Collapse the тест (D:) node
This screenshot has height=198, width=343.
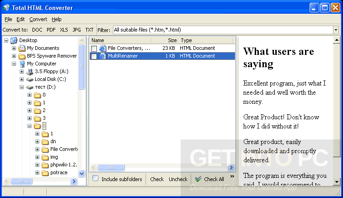tap(21, 87)
